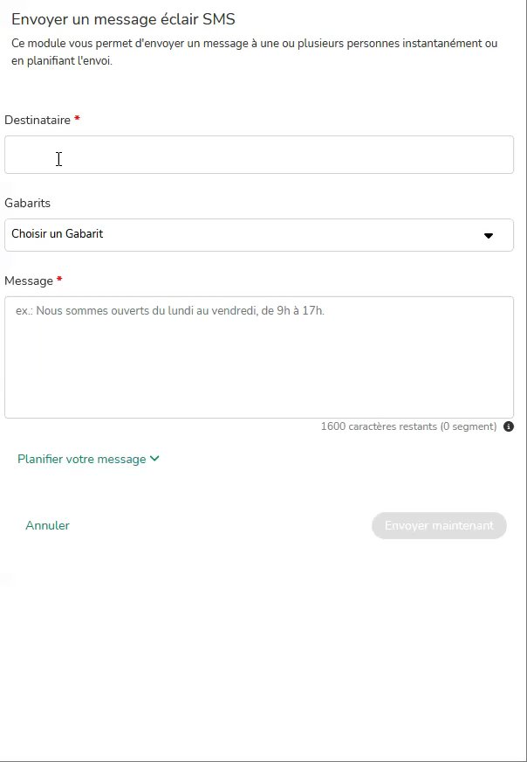Click the '1600 caractères restants' counter text

[379, 427]
